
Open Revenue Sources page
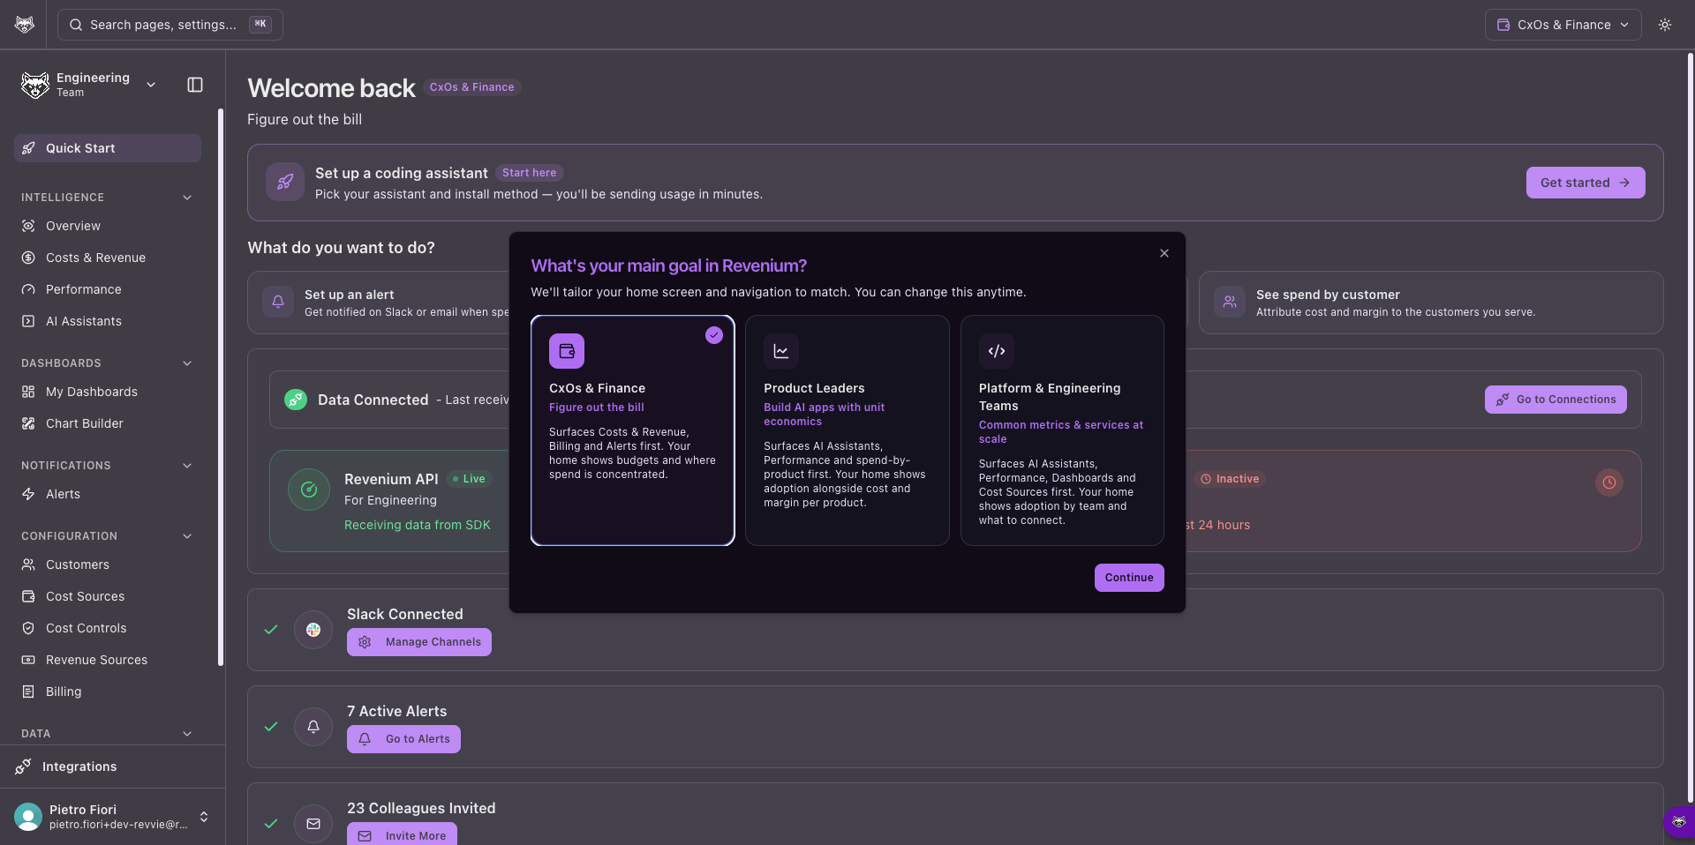pyautogui.click(x=108, y=660)
